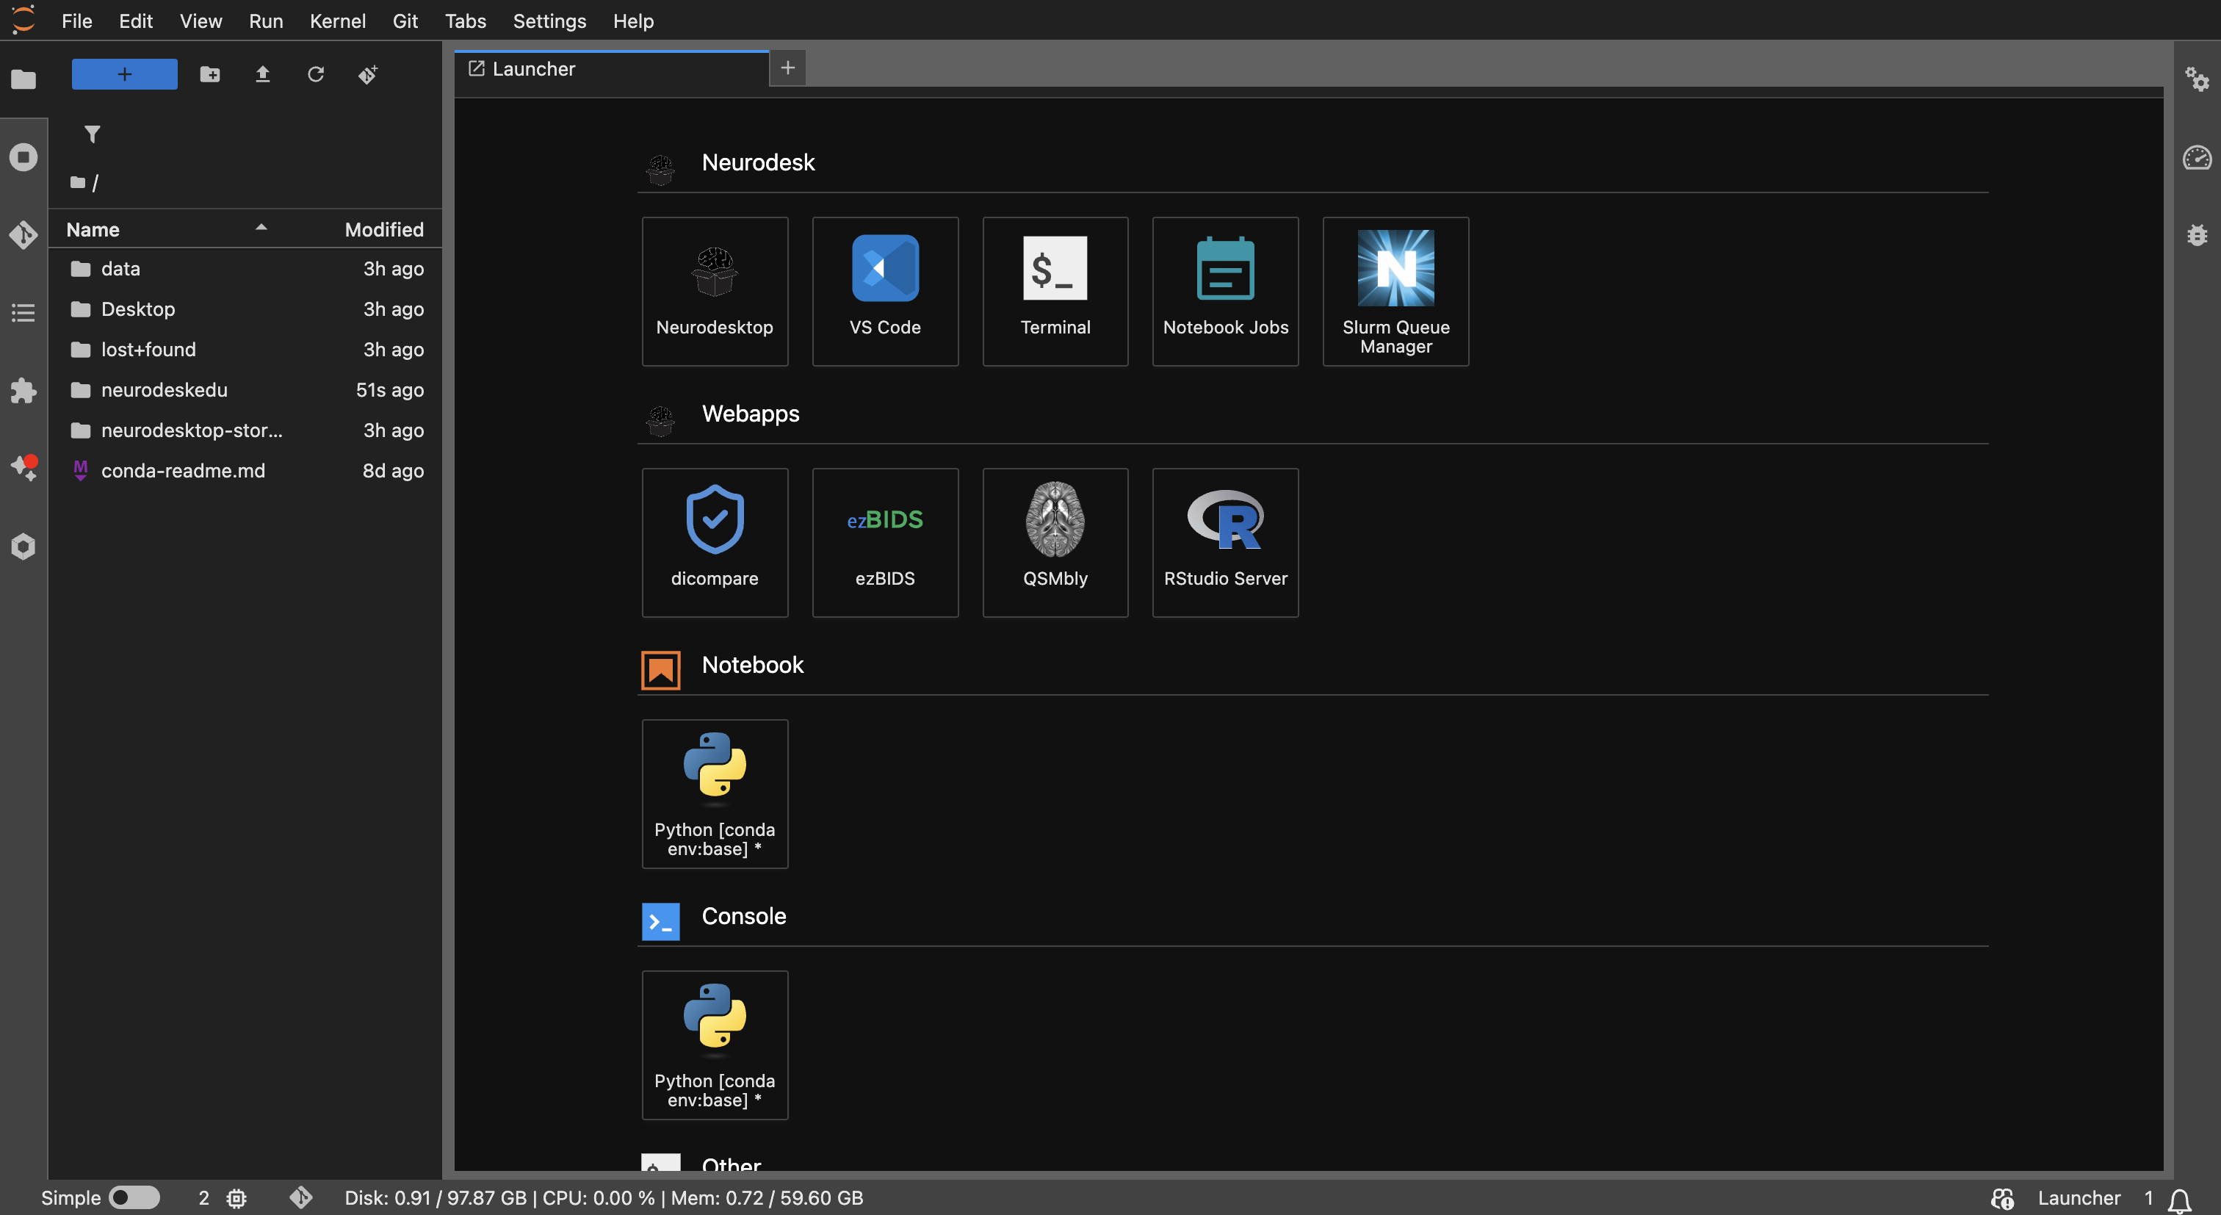Upload files using the upload icon
This screenshot has height=1215, width=2221.
pos(263,74)
